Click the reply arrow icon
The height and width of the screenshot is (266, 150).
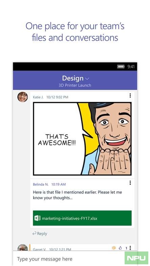(x=34, y=234)
